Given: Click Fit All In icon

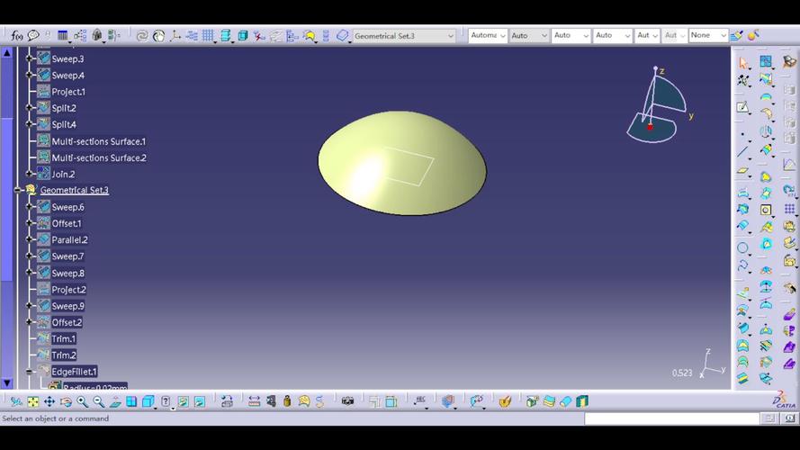Looking at the screenshot, I should pyautogui.click(x=32, y=401).
